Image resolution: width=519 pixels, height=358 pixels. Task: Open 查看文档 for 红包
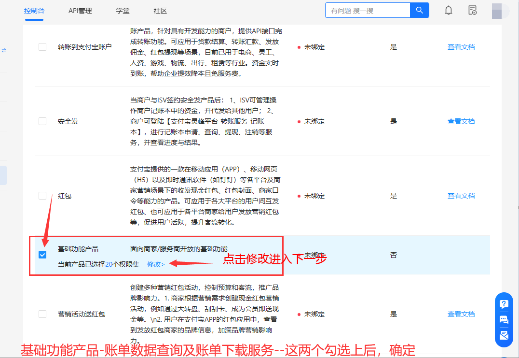tap(461, 196)
